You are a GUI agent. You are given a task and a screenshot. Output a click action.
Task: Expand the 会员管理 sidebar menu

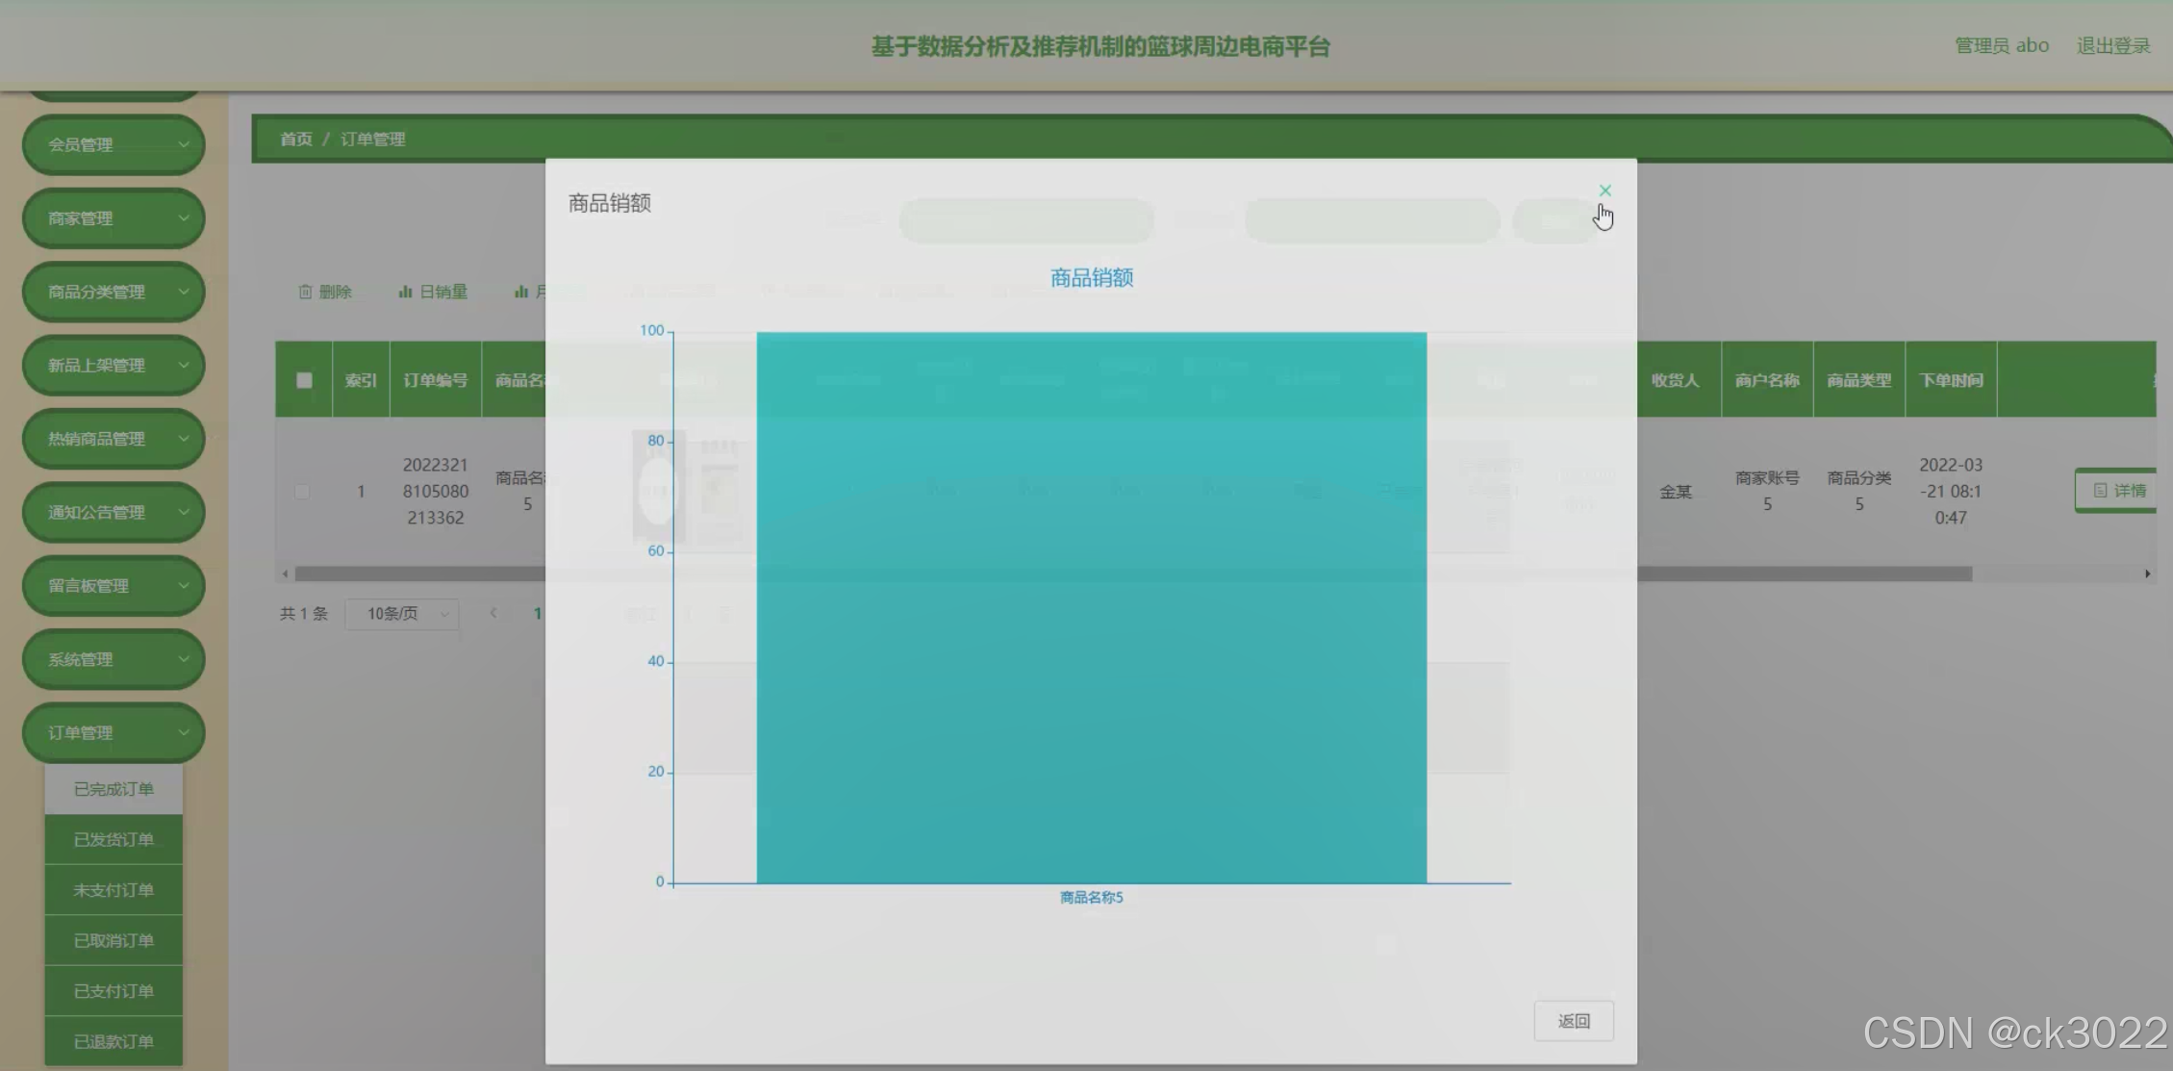[114, 145]
